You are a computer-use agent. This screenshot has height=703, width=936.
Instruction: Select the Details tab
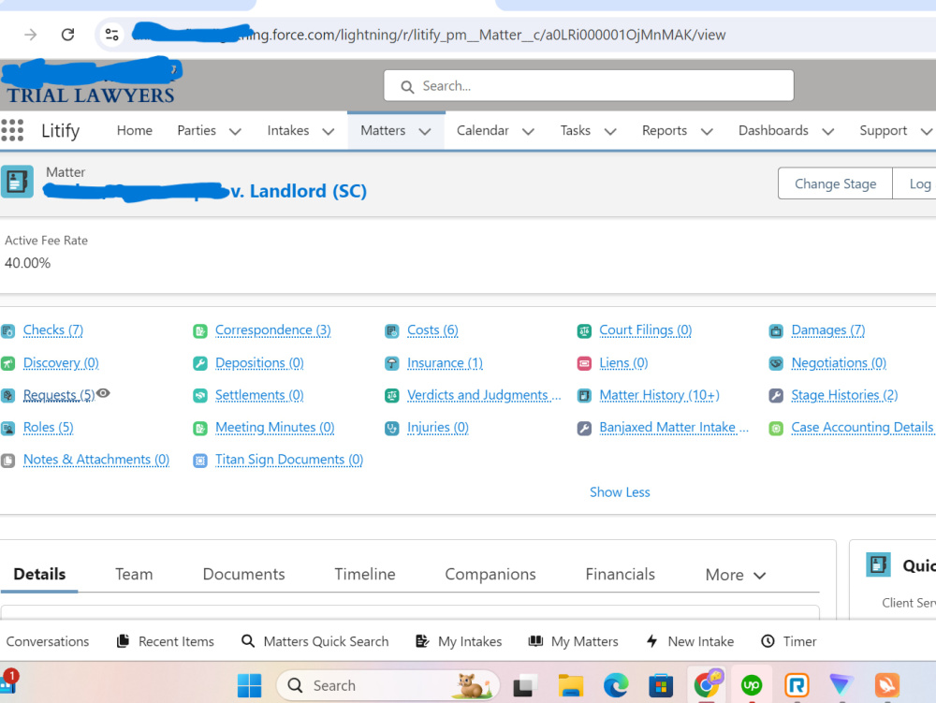pos(39,574)
